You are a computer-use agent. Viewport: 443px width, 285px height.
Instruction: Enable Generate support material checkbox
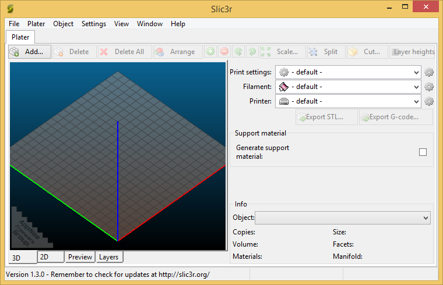pyautogui.click(x=423, y=152)
